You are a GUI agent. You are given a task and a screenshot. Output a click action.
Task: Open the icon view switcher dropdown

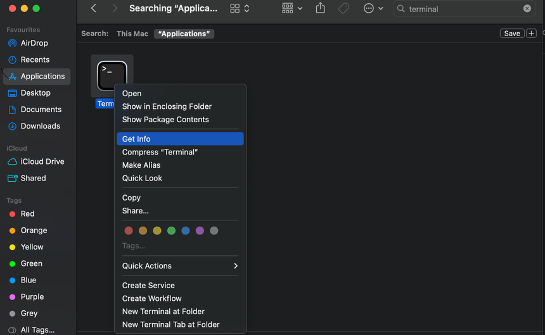(x=240, y=8)
